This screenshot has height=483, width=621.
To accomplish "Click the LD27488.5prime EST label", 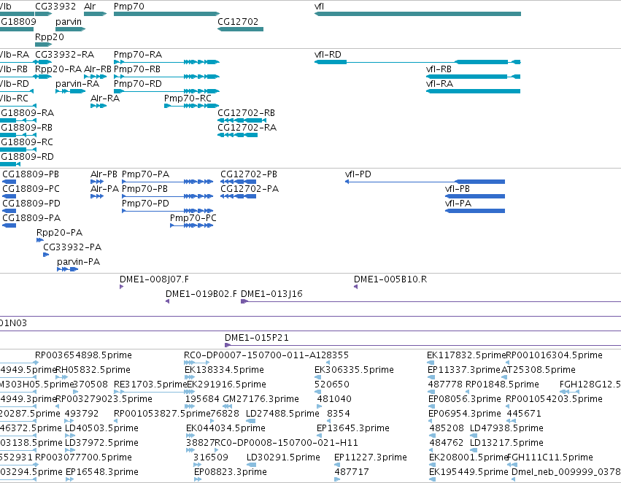I will coord(282,414).
